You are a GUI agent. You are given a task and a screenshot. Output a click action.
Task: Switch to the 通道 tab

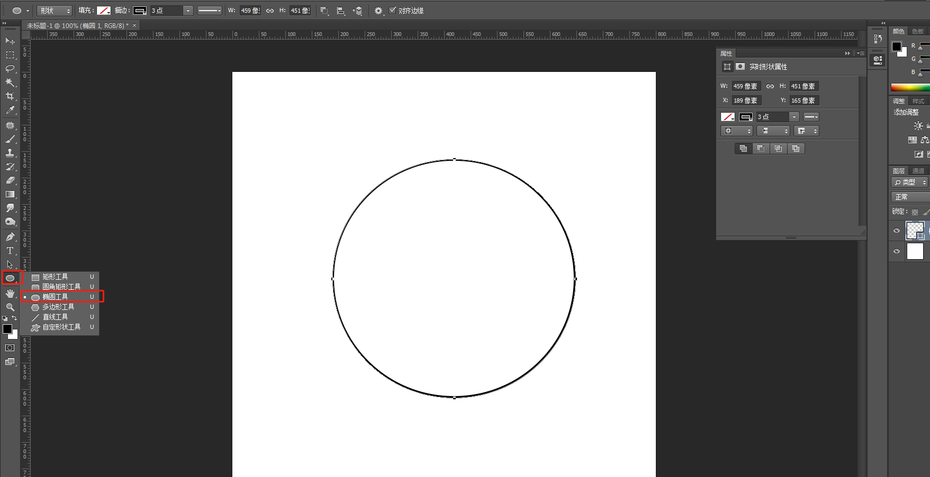tap(918, 171)
